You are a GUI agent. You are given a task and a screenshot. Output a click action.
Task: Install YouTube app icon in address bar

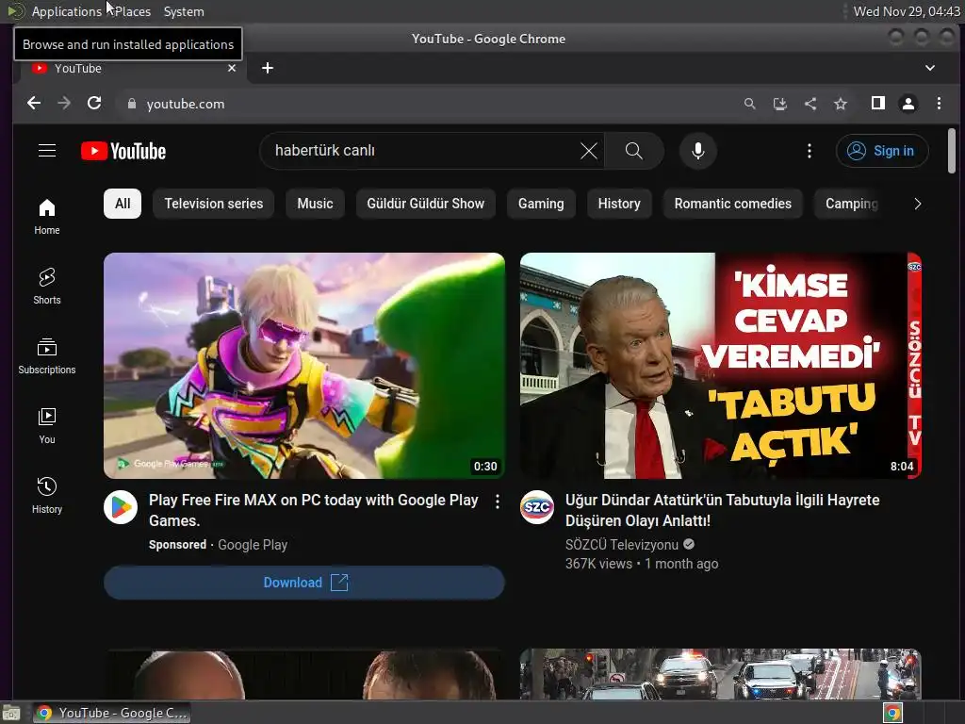coord(779,104)
